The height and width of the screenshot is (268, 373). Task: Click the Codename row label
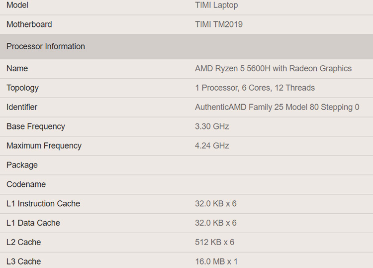tap(26, 184)
